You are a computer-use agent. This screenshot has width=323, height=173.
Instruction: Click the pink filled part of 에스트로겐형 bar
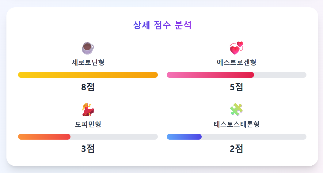click(x=210, y=75)
